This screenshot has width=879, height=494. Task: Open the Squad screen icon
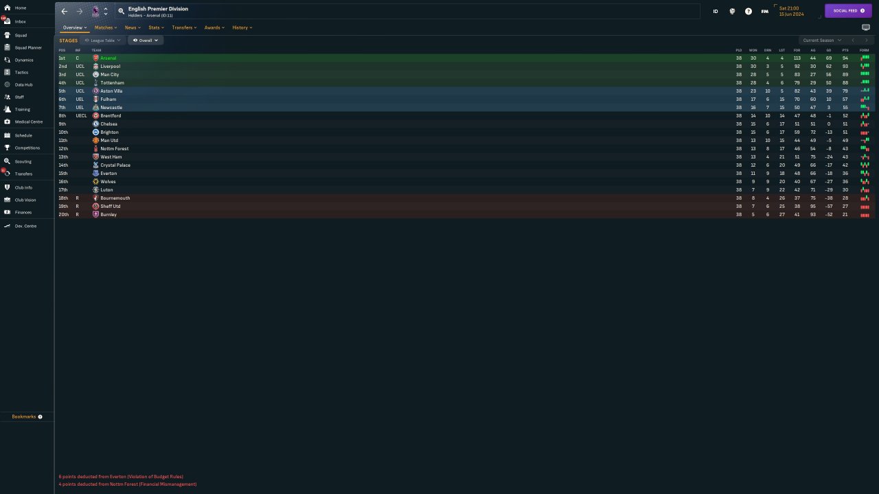8,35
